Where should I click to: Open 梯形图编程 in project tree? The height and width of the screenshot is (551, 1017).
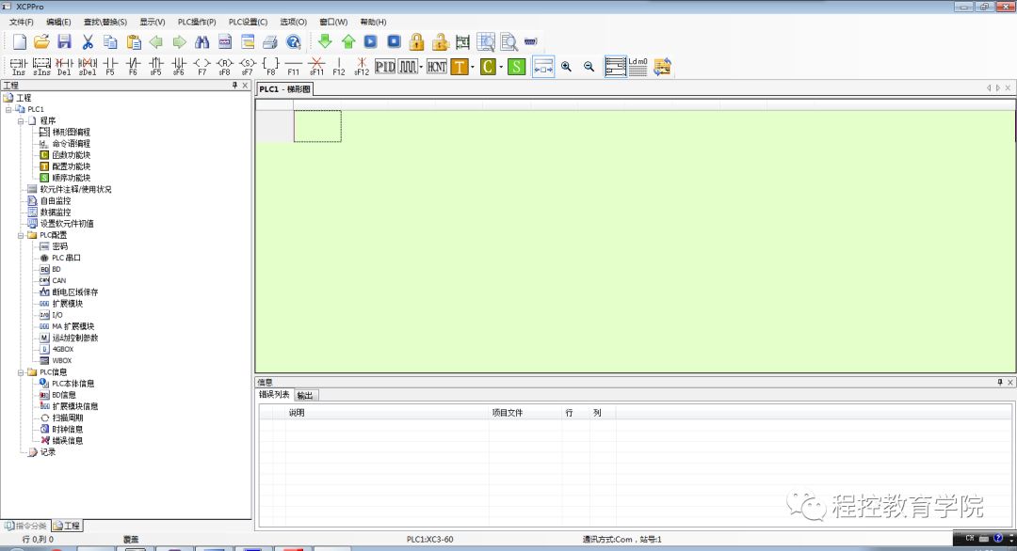(72, 132)
